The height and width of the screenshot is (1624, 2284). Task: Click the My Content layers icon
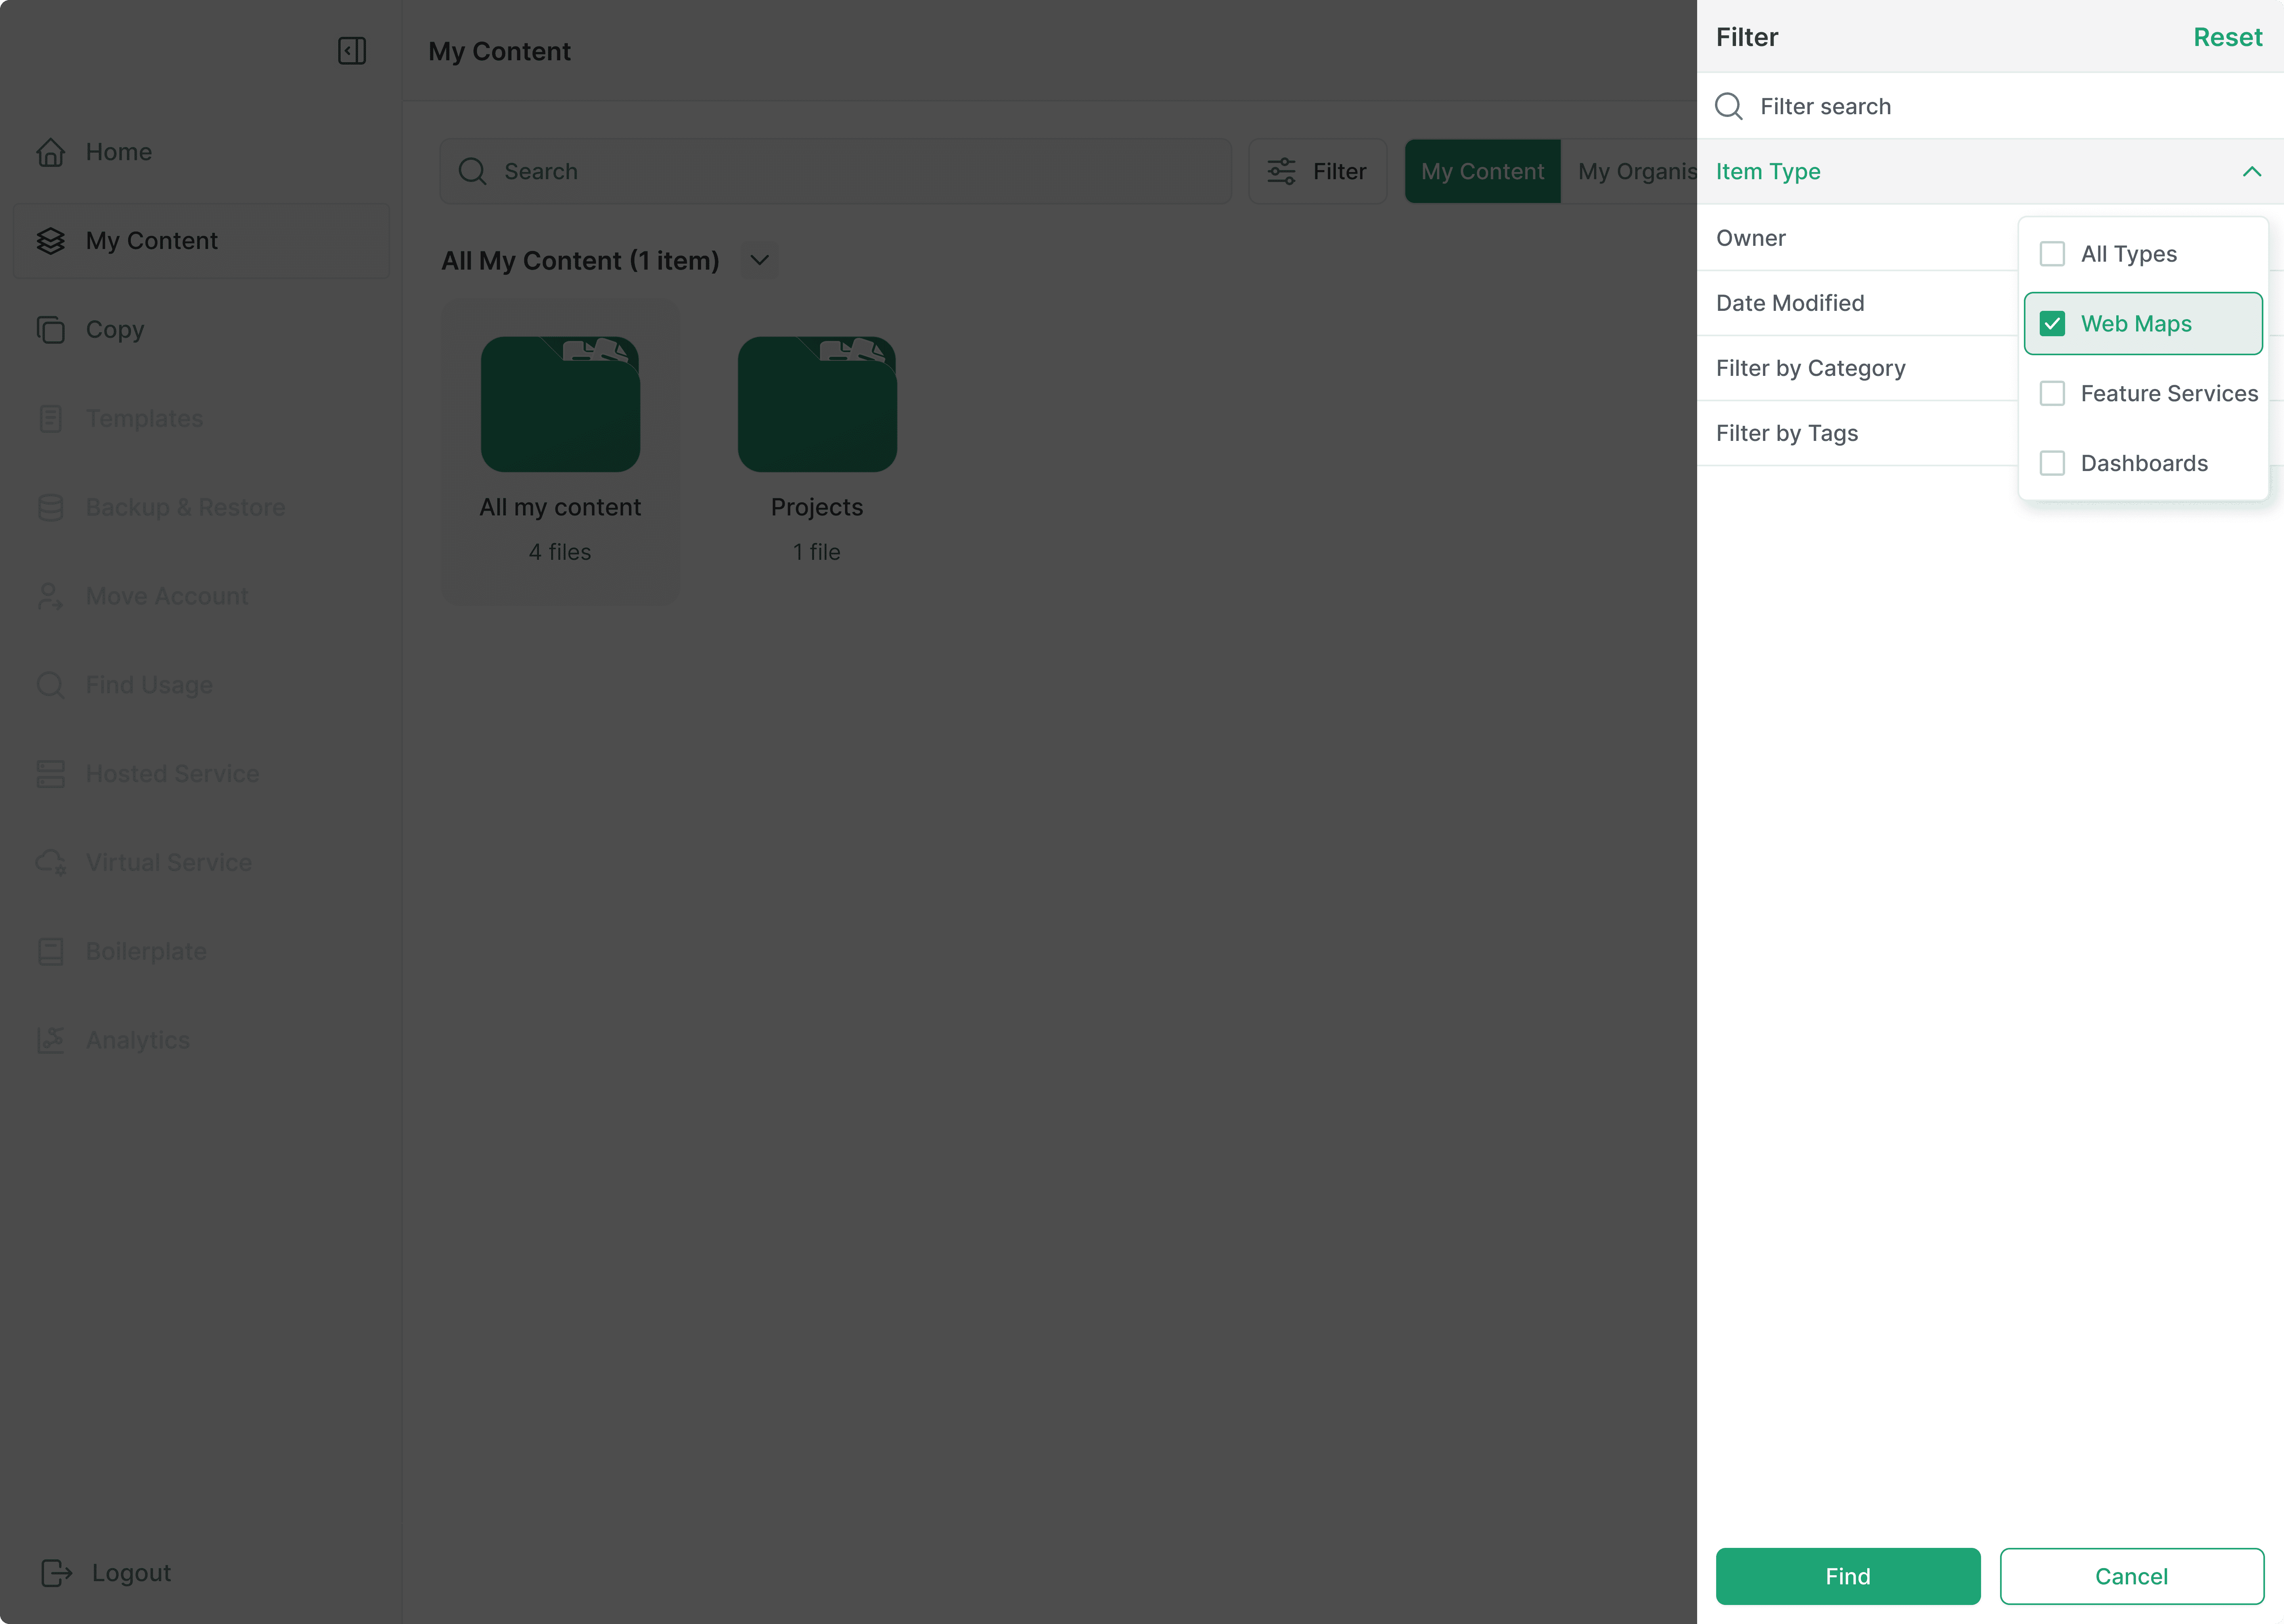(51, 241)
